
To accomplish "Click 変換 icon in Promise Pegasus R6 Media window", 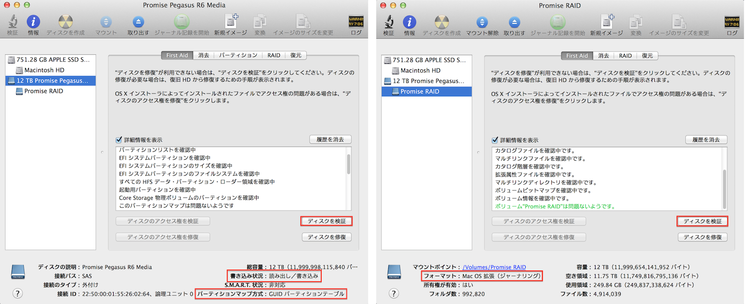I will (260, 21).
